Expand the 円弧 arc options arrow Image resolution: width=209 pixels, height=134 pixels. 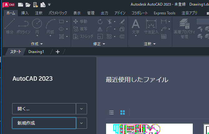pos(51,36)
